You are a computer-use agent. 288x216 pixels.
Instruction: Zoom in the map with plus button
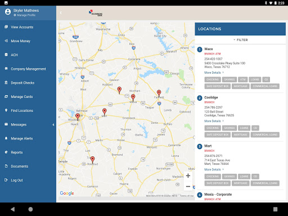[x=188, y=175]
